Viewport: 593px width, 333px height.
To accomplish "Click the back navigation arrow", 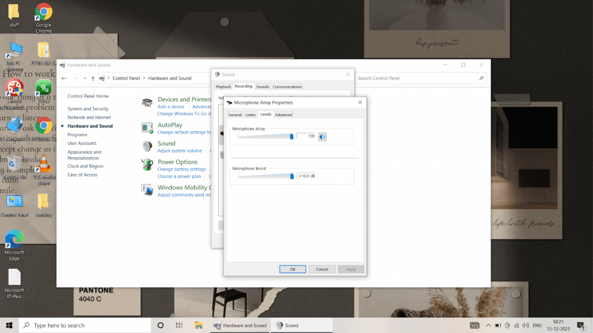I will click(64, 78).
